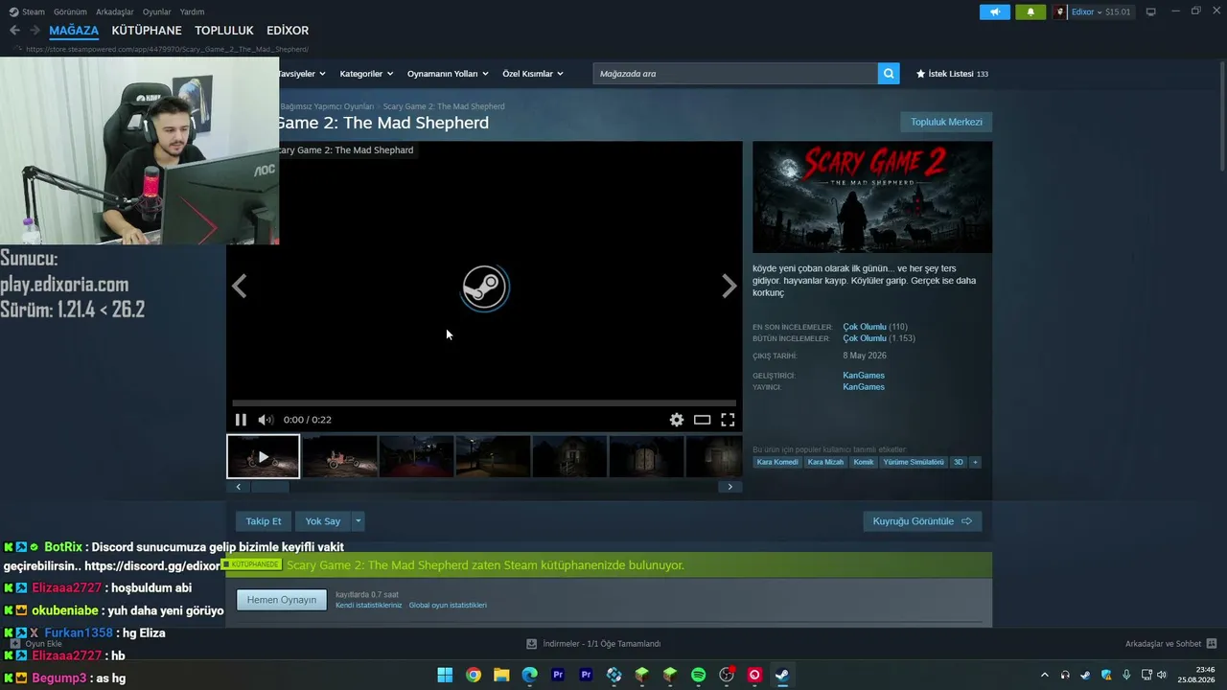Click the trailer progress bar

pos(484,403)
